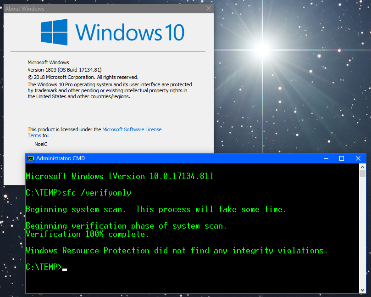Click the Windows Resource Protection result line

tap(177, 251)
